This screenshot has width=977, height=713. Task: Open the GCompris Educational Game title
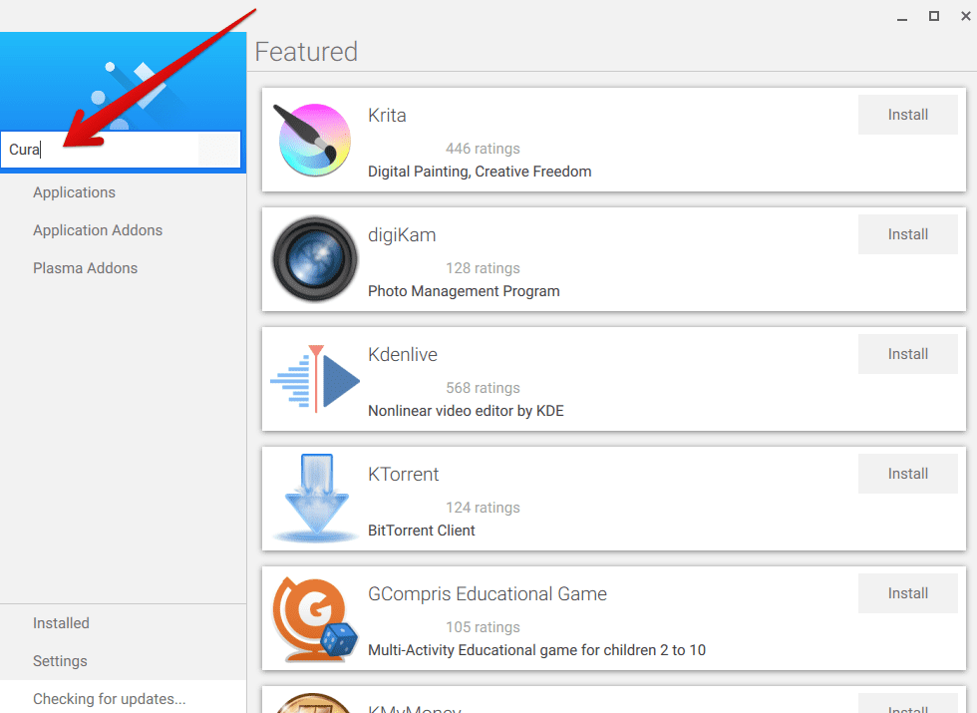tap(488, 594)
